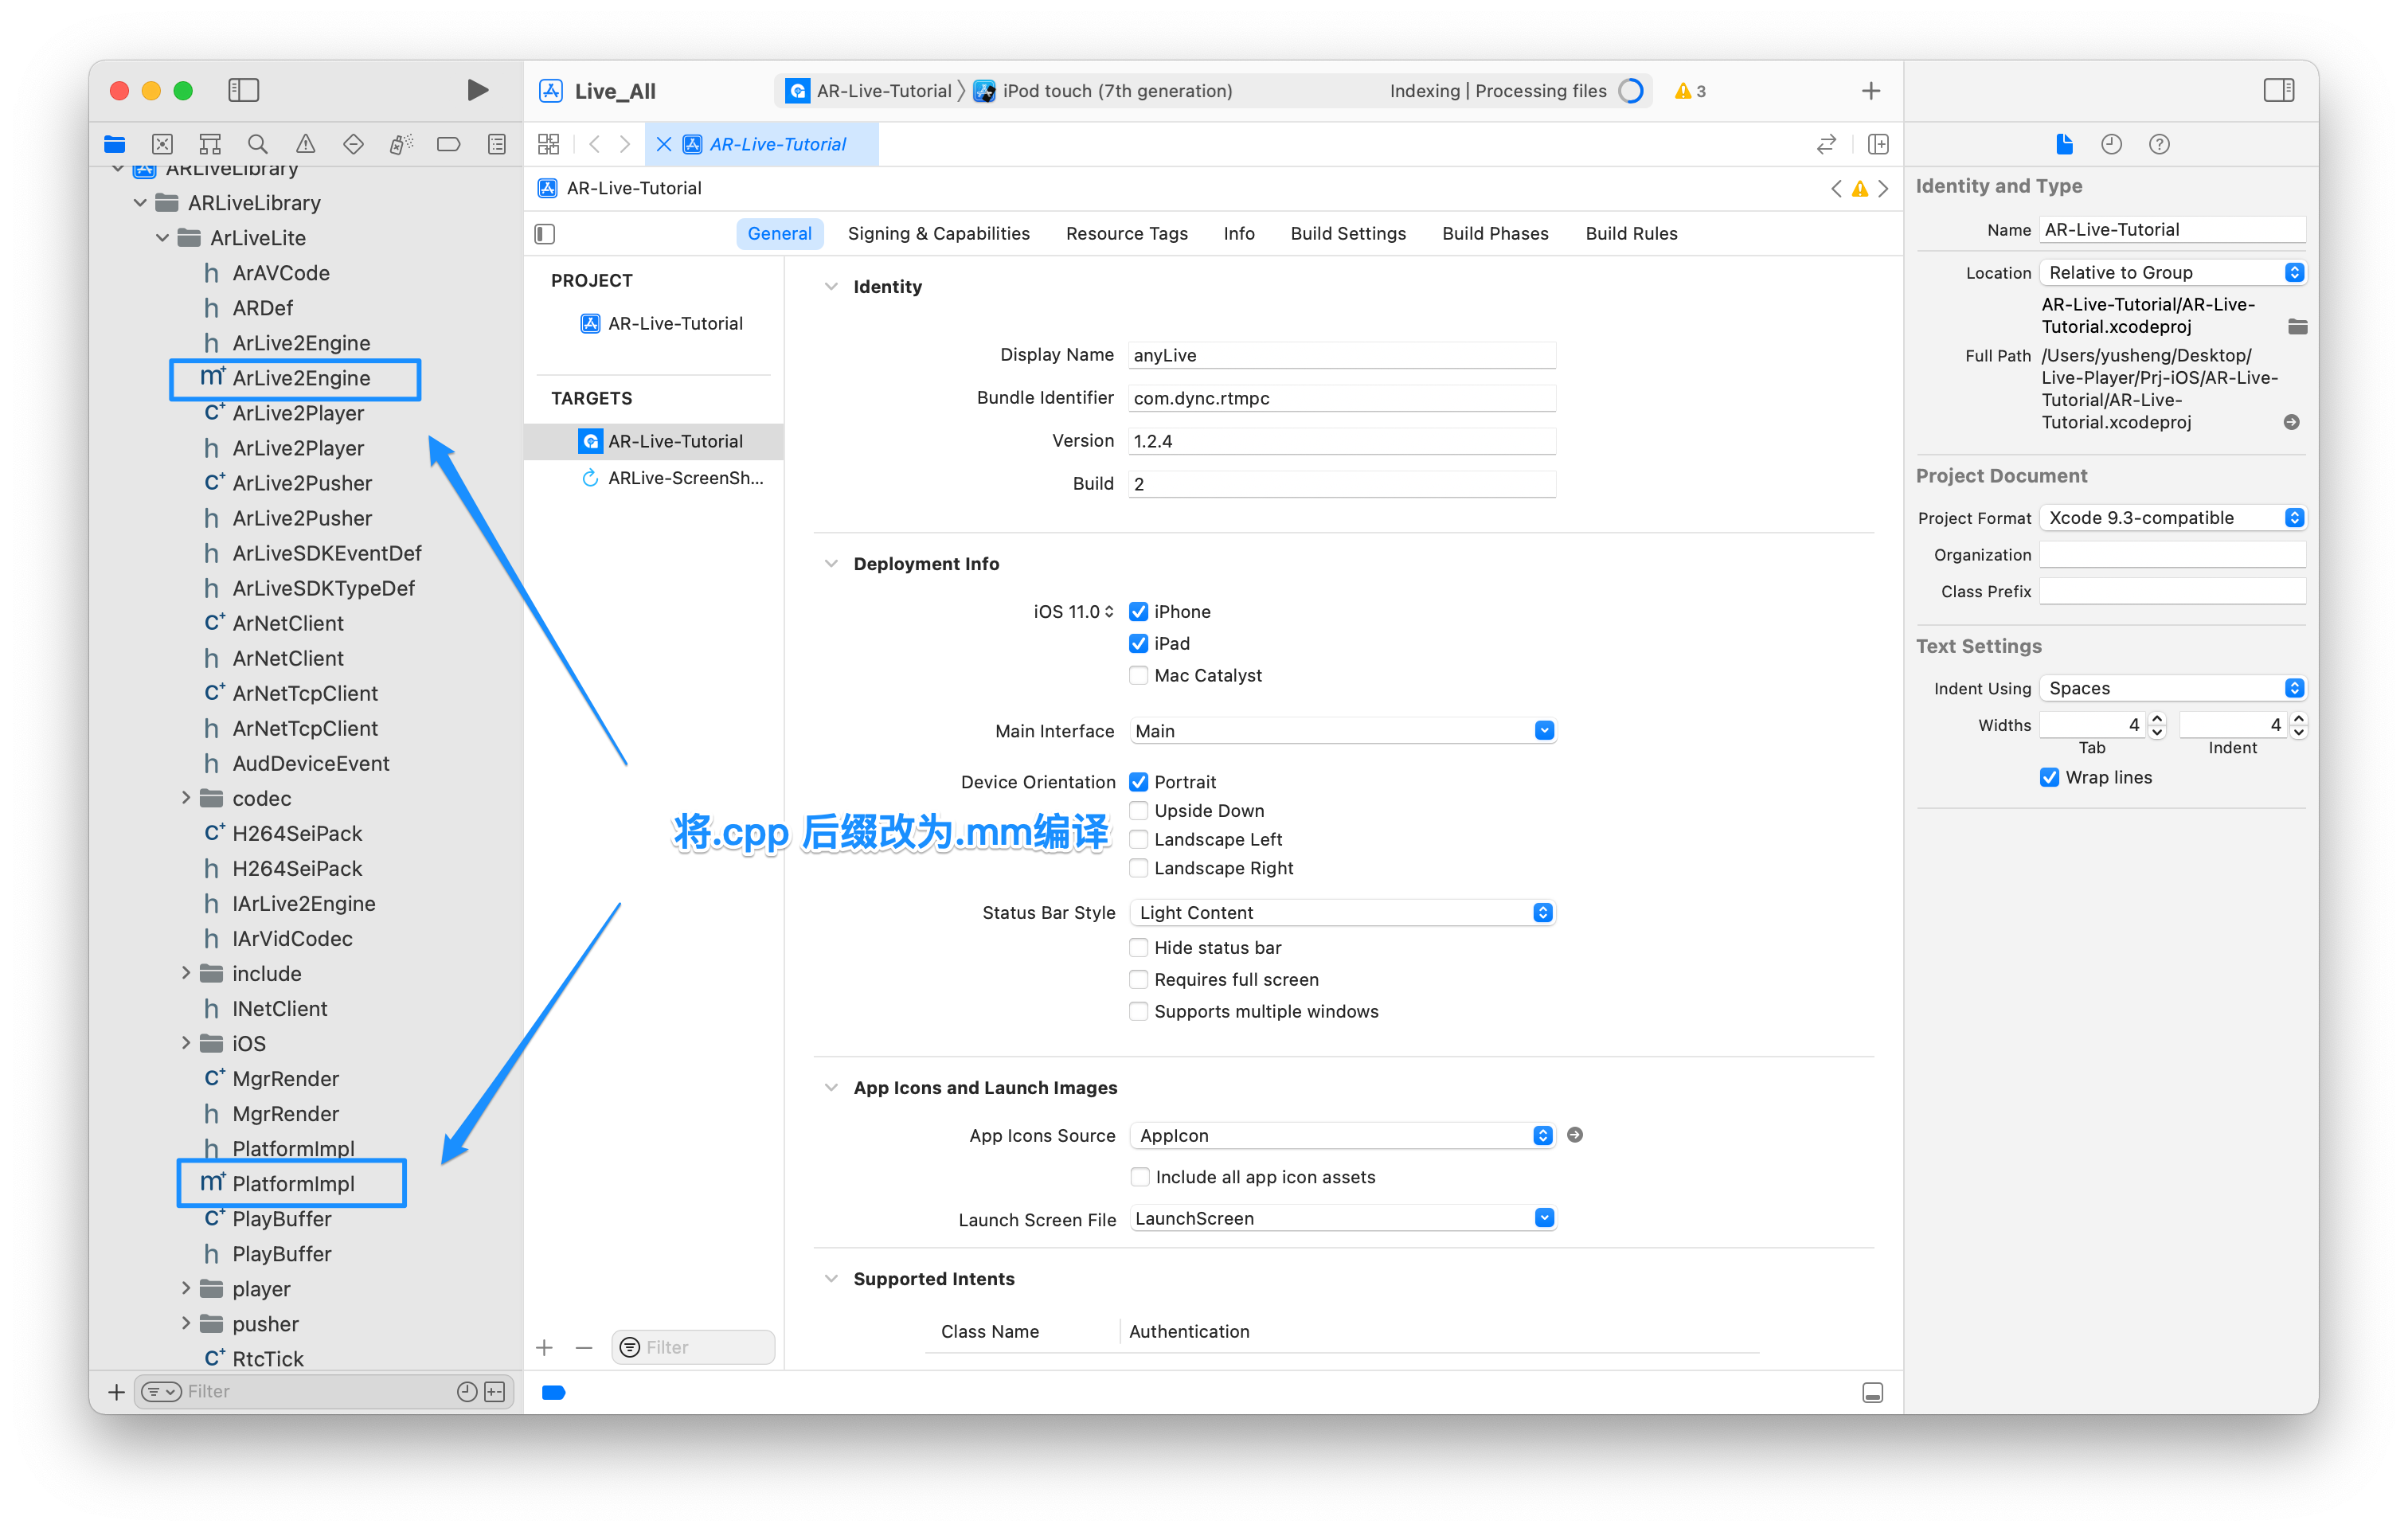Open the report navigator

[x=497, y=144]
